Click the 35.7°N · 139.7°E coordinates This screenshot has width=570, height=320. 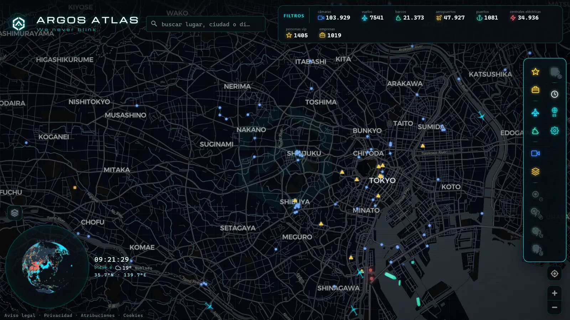tap(120, 275)
